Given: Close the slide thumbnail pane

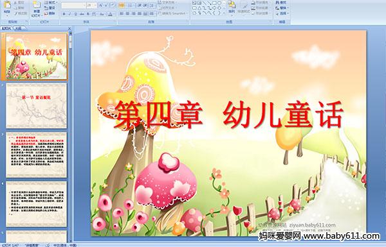Looking at the screenshot, I should tap(69, 29).
